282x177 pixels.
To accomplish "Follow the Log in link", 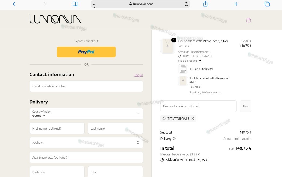I will point(139,75).
